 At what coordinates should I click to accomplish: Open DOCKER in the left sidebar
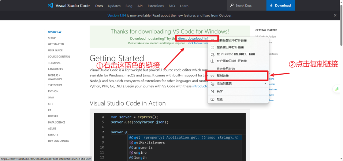click(53, 116)
